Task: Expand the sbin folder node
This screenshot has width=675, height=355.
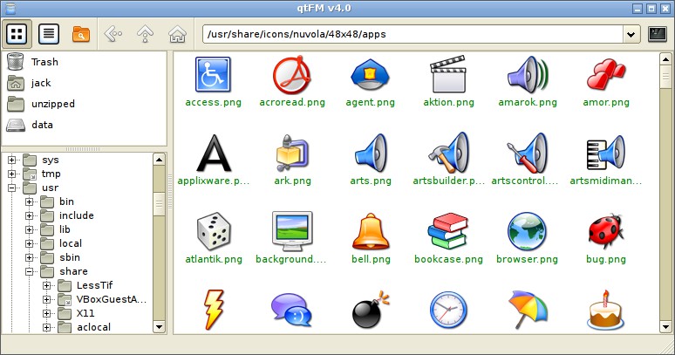Action: [29, 258]
